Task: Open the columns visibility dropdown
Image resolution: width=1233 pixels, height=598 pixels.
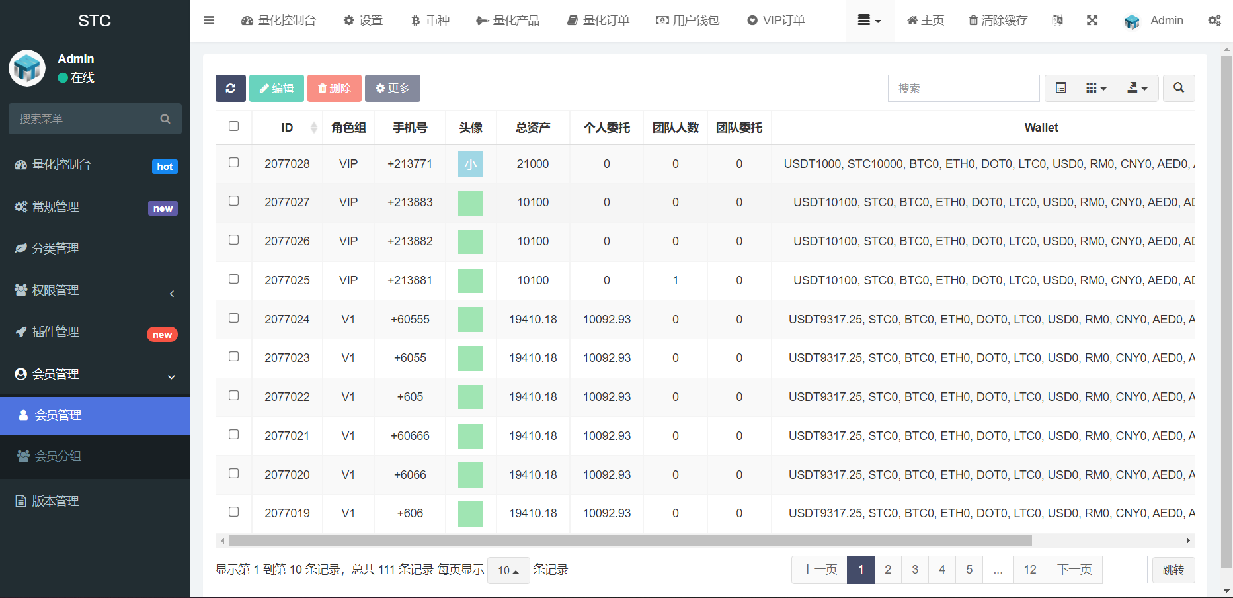Action: coord(1097,88)
